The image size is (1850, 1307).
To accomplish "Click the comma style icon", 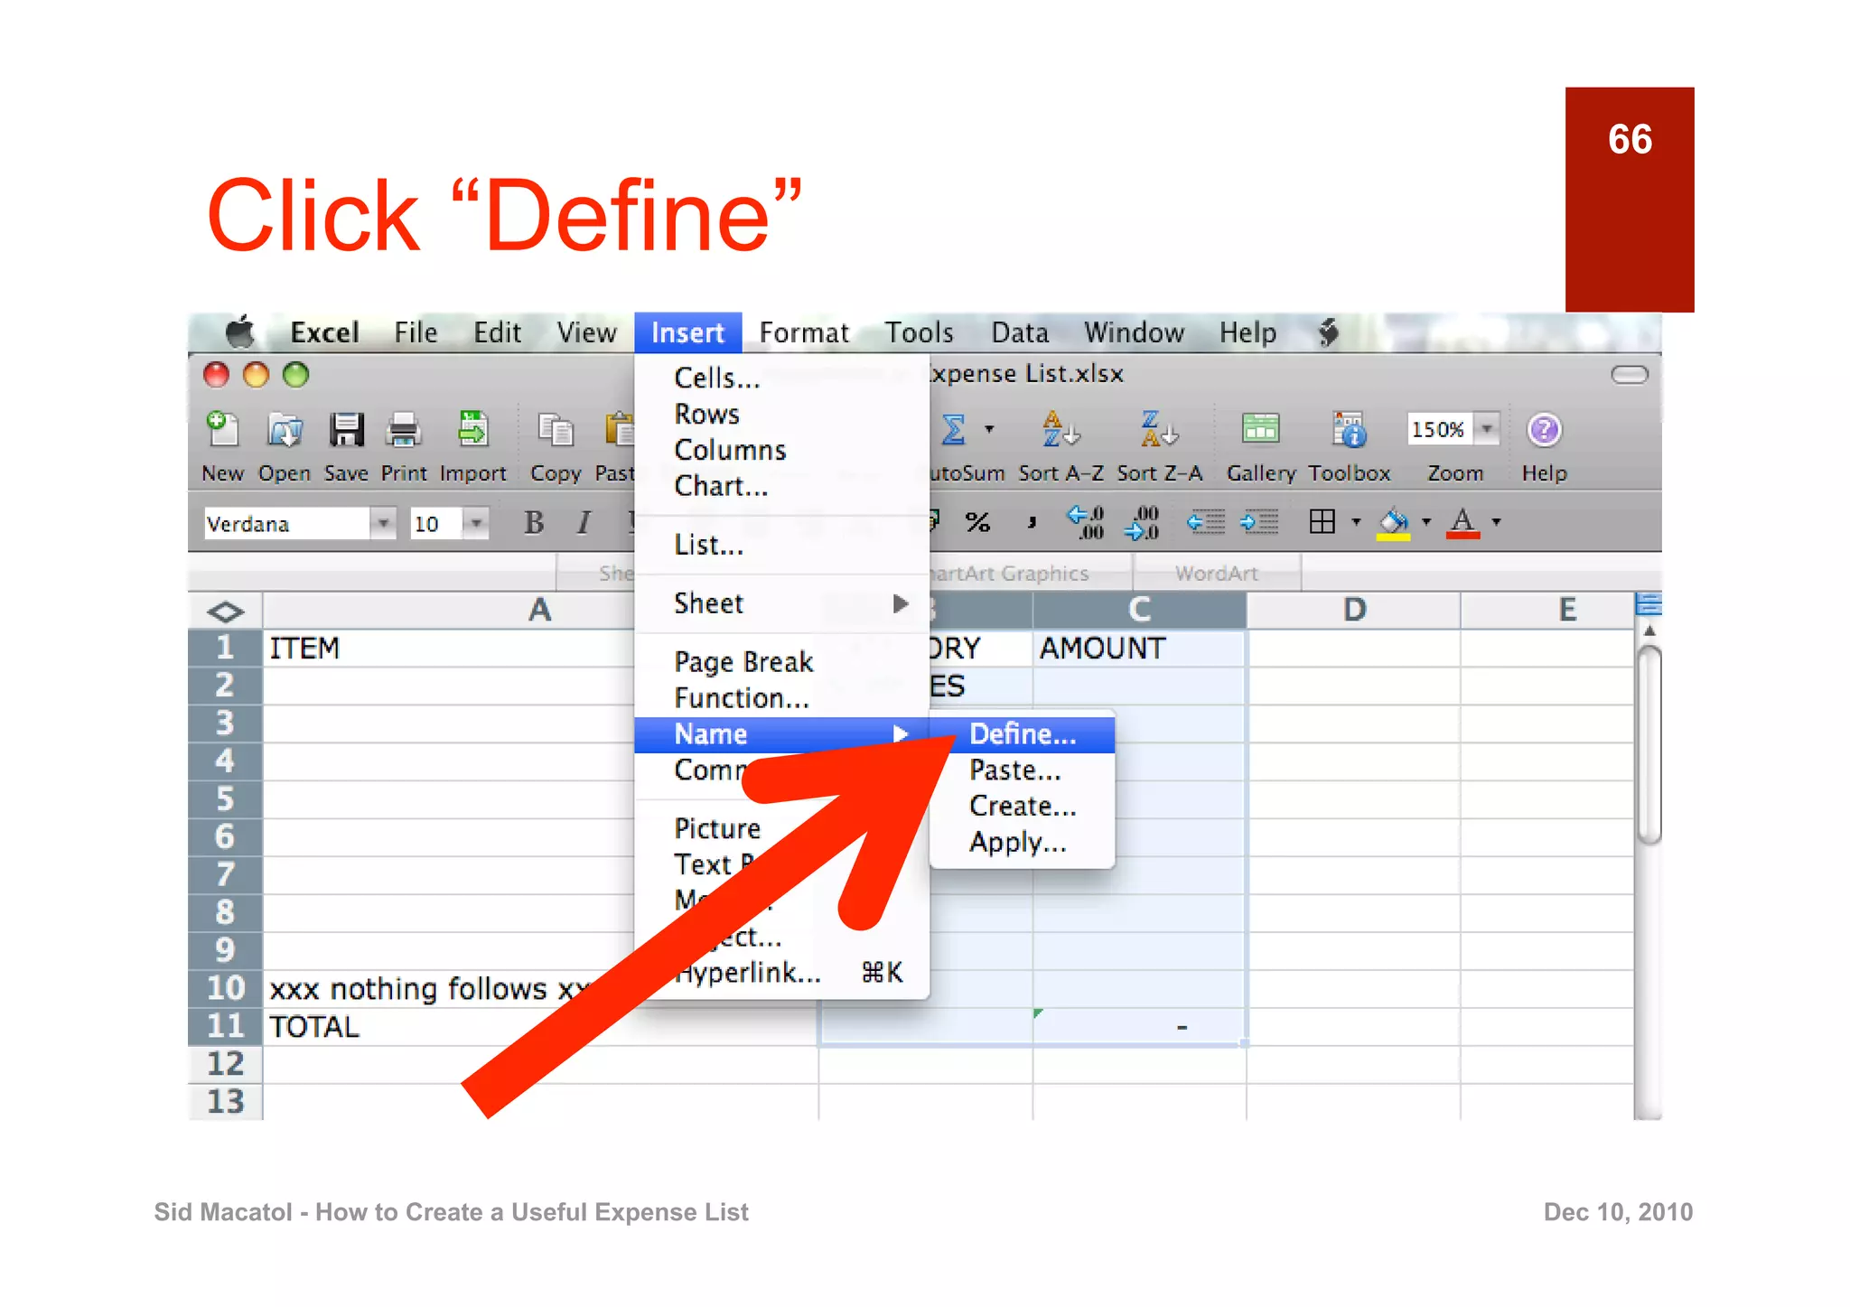I will pos(1032,522).
